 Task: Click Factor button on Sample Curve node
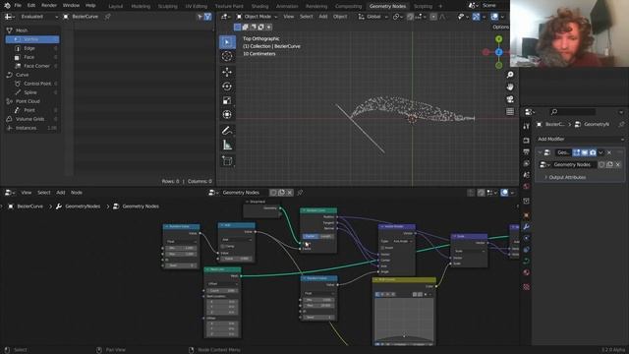[x=311, y=236]
